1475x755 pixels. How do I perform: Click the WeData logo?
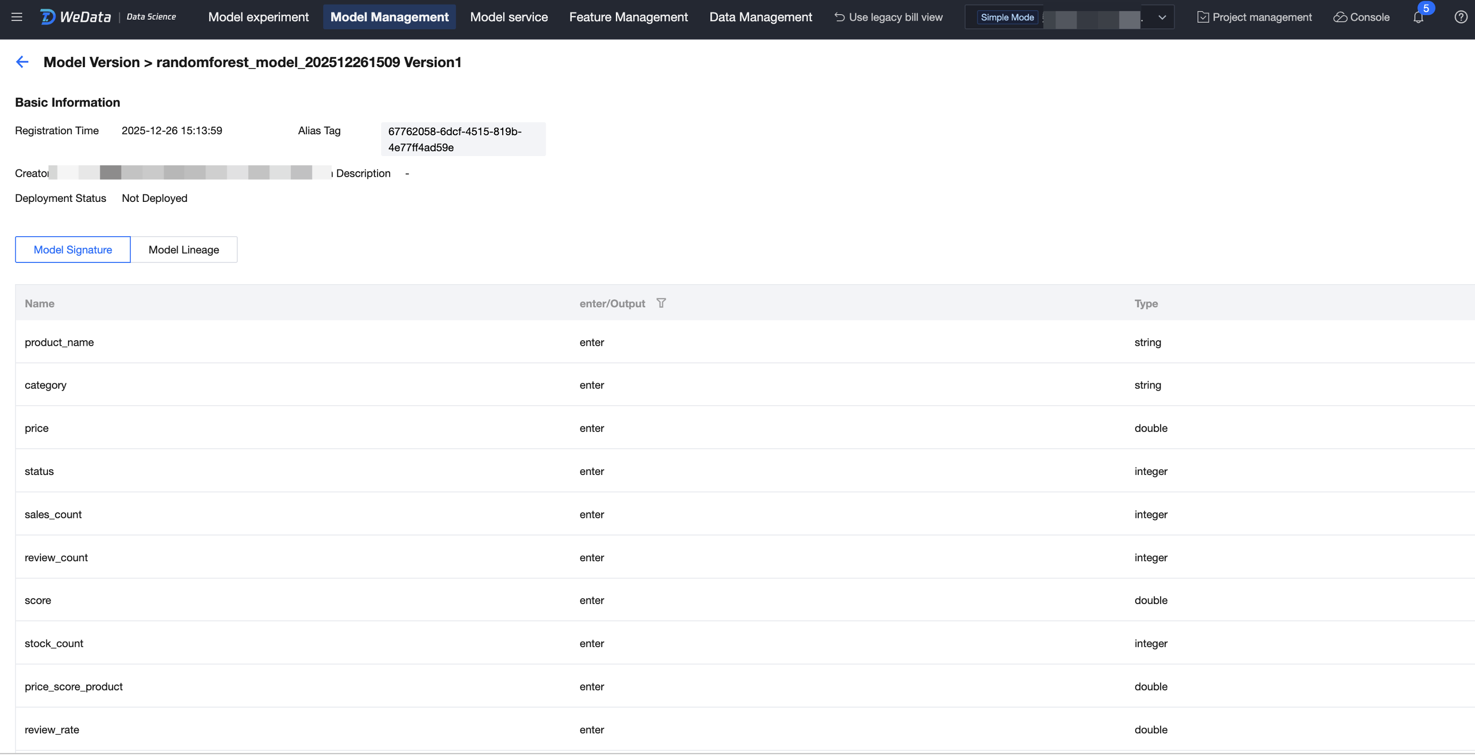[x=76, y=17]
